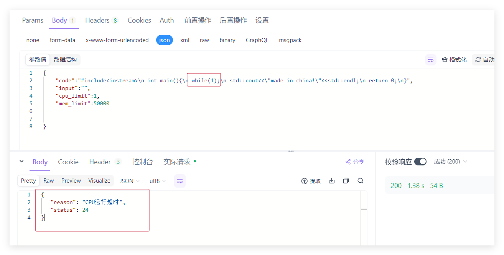504x255 pixels.
Task: Open the utf8 encoding dropdown
Action: pyautogui.click(x=158, y=181)
